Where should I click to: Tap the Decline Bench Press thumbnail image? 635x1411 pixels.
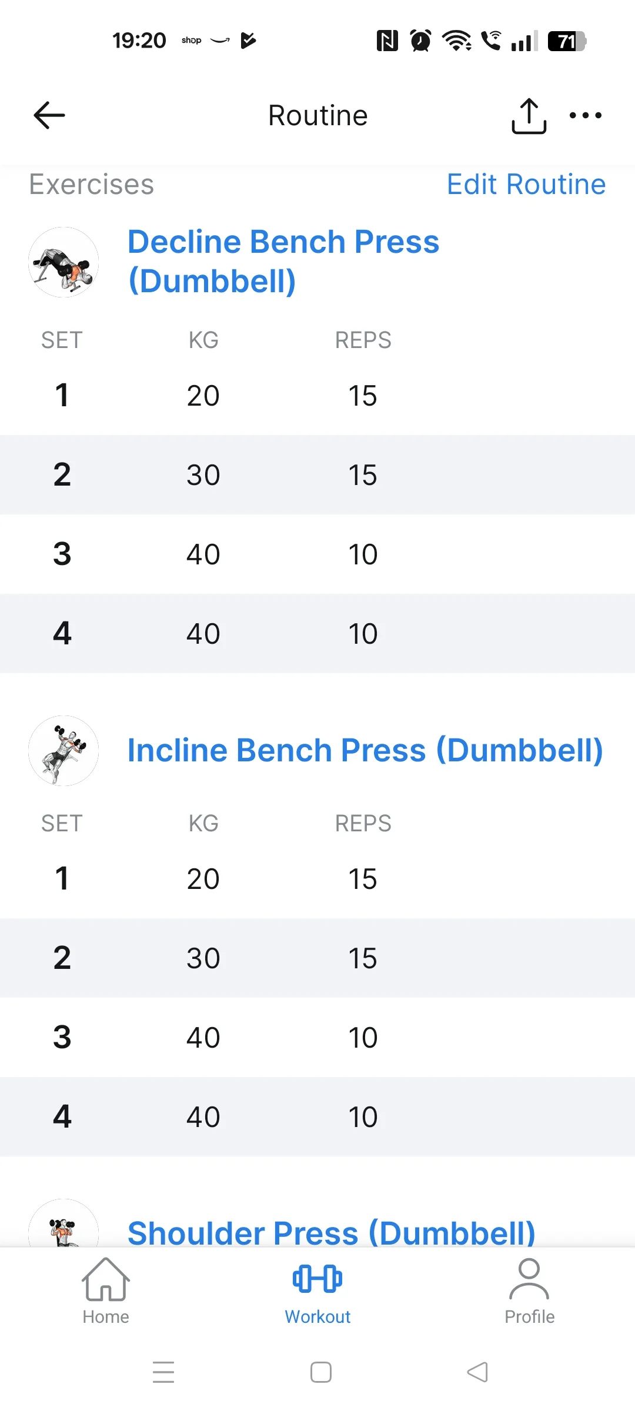[63, 262]
